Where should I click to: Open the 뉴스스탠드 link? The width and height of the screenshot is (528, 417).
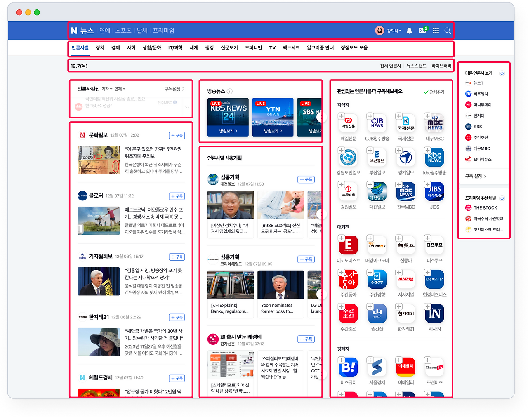click(x=416, y=66)
